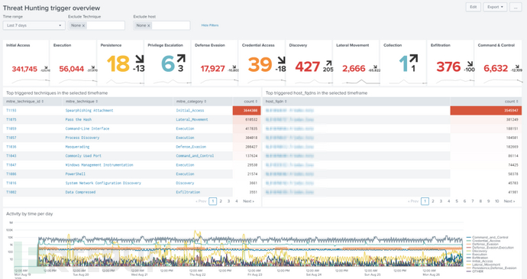Image resolution: width=527 pixels, height=279 pixels.
Task: Click Command_and_Control category cell
Action: (x=195, y=156)
